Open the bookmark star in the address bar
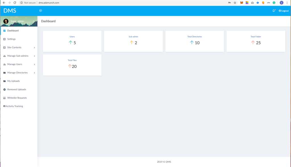The image size is (291, 167). [x=235, y=3]
